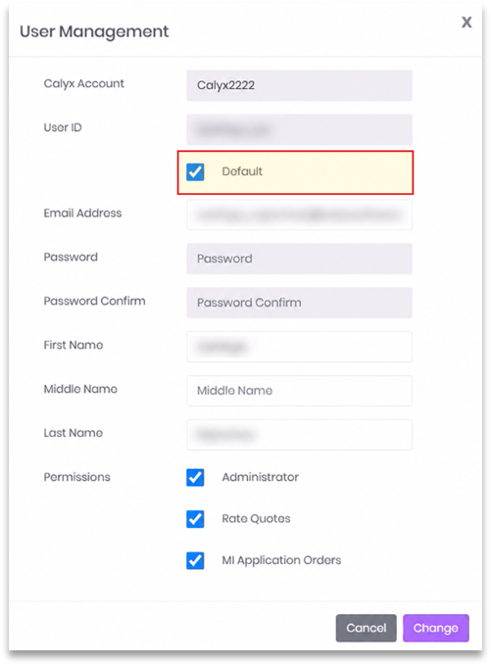This screenshot has width=491, height=665.
Task: Focus the Calyx Account field
Action: [299, 85]
